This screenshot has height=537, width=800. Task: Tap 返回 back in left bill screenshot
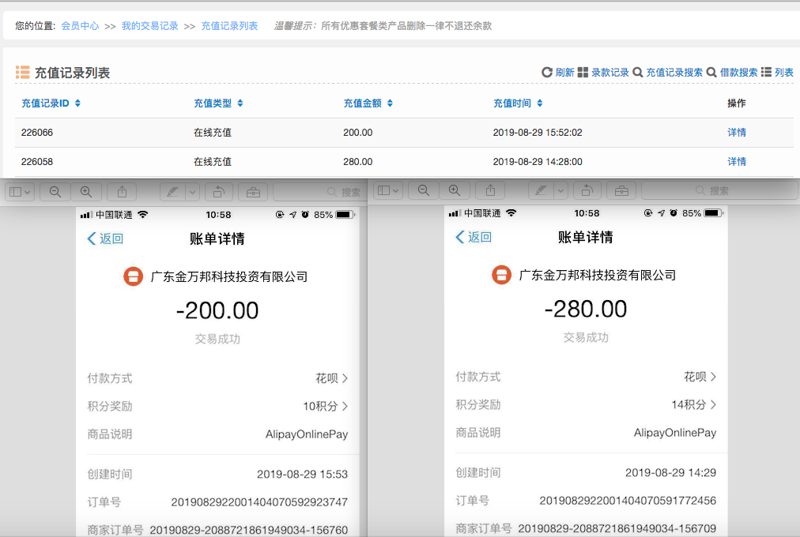tap(105, 238)
